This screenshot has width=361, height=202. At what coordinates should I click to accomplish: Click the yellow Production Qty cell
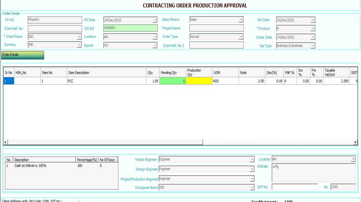199,81
